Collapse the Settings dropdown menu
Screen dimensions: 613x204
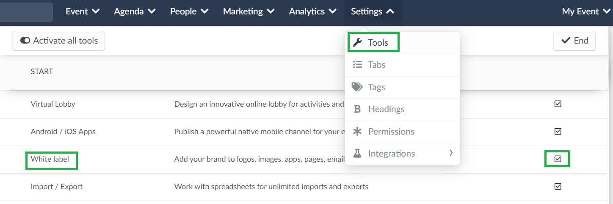pyautogui.click(x=373, y=11)
